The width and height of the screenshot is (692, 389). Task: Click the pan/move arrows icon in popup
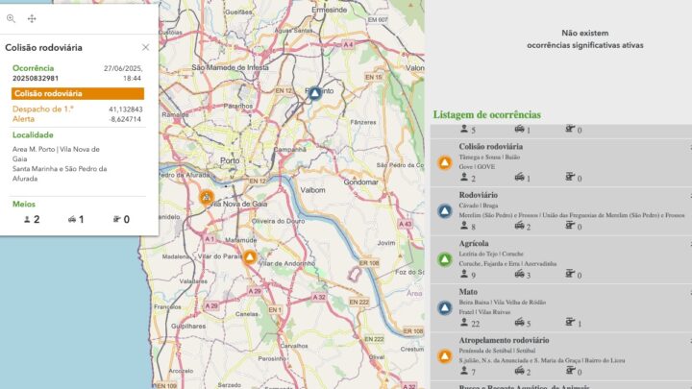pyautogui.click(x=32, y=18)
